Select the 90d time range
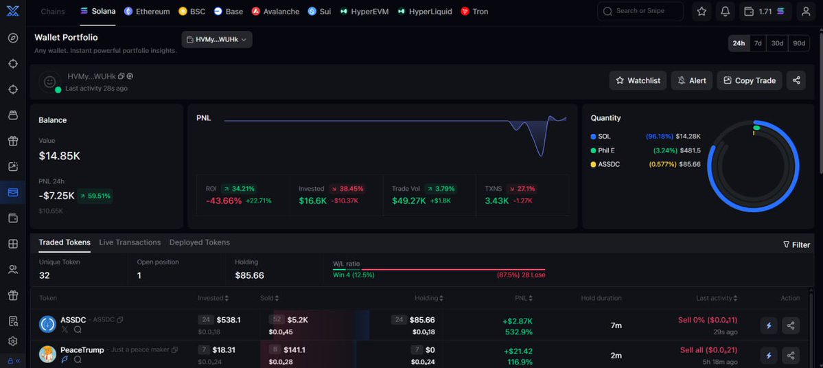Screen dimensions: 823x368 [798, 43]
